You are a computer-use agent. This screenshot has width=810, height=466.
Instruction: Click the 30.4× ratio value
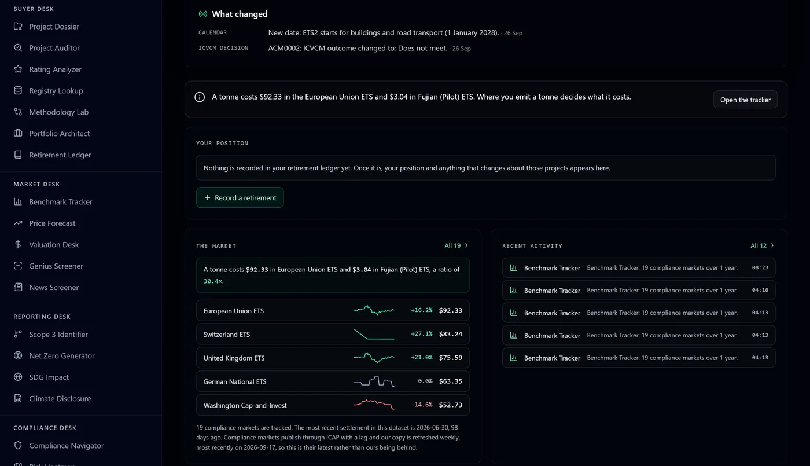coord(212,281)
